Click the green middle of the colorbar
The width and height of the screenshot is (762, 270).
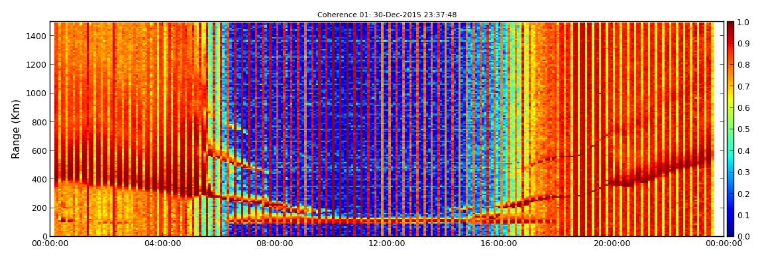(x=730, y=129)
